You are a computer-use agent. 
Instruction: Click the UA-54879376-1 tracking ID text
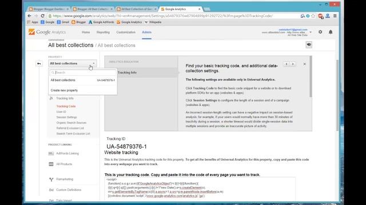click(126, 147)
